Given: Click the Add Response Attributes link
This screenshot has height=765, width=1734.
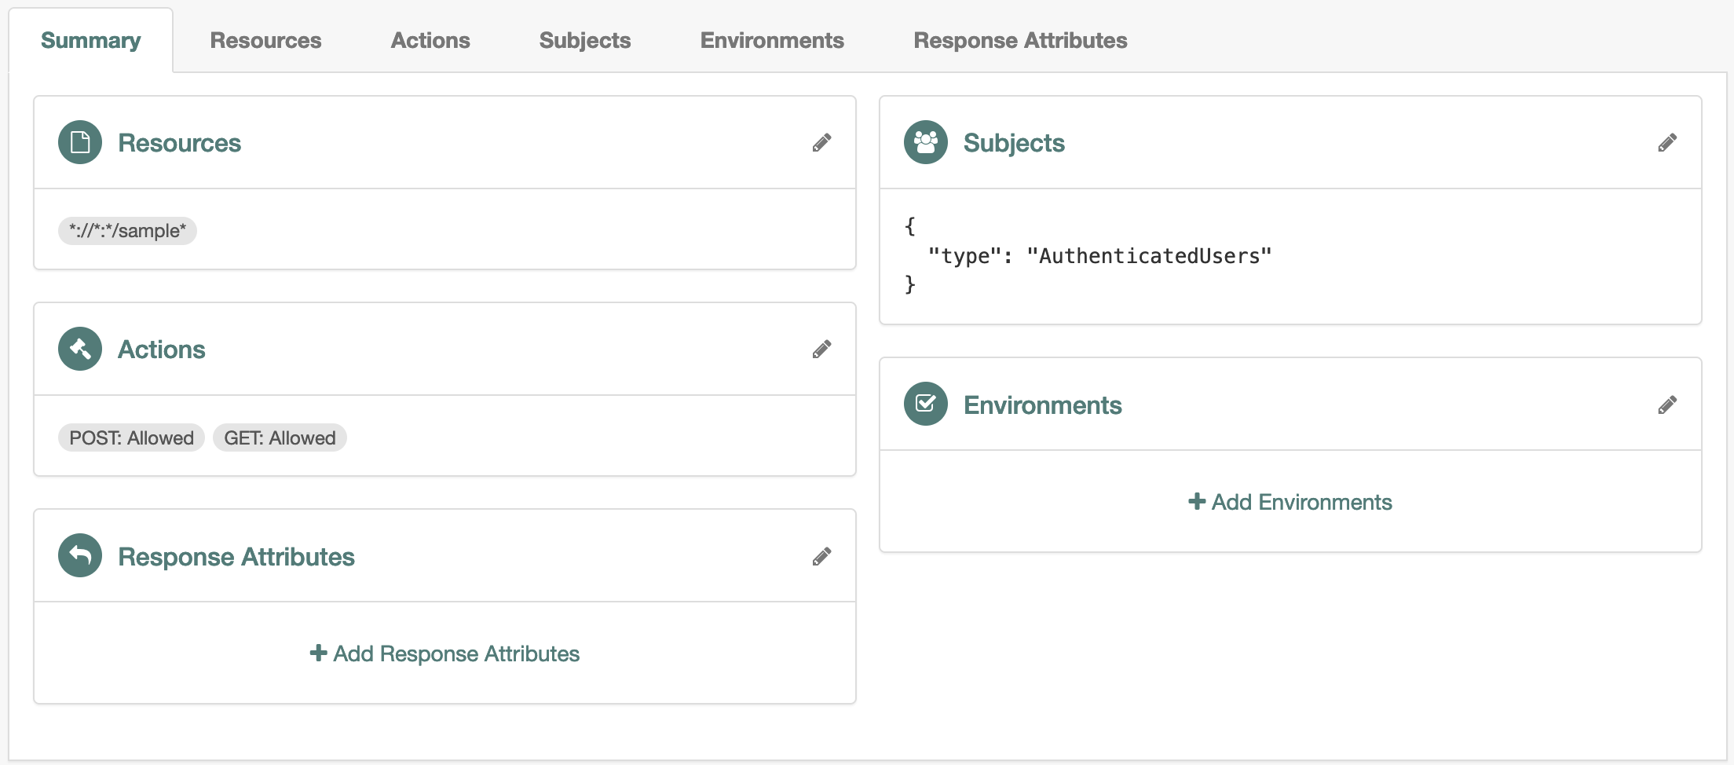Looking at the screenshot, I should 444,653.
